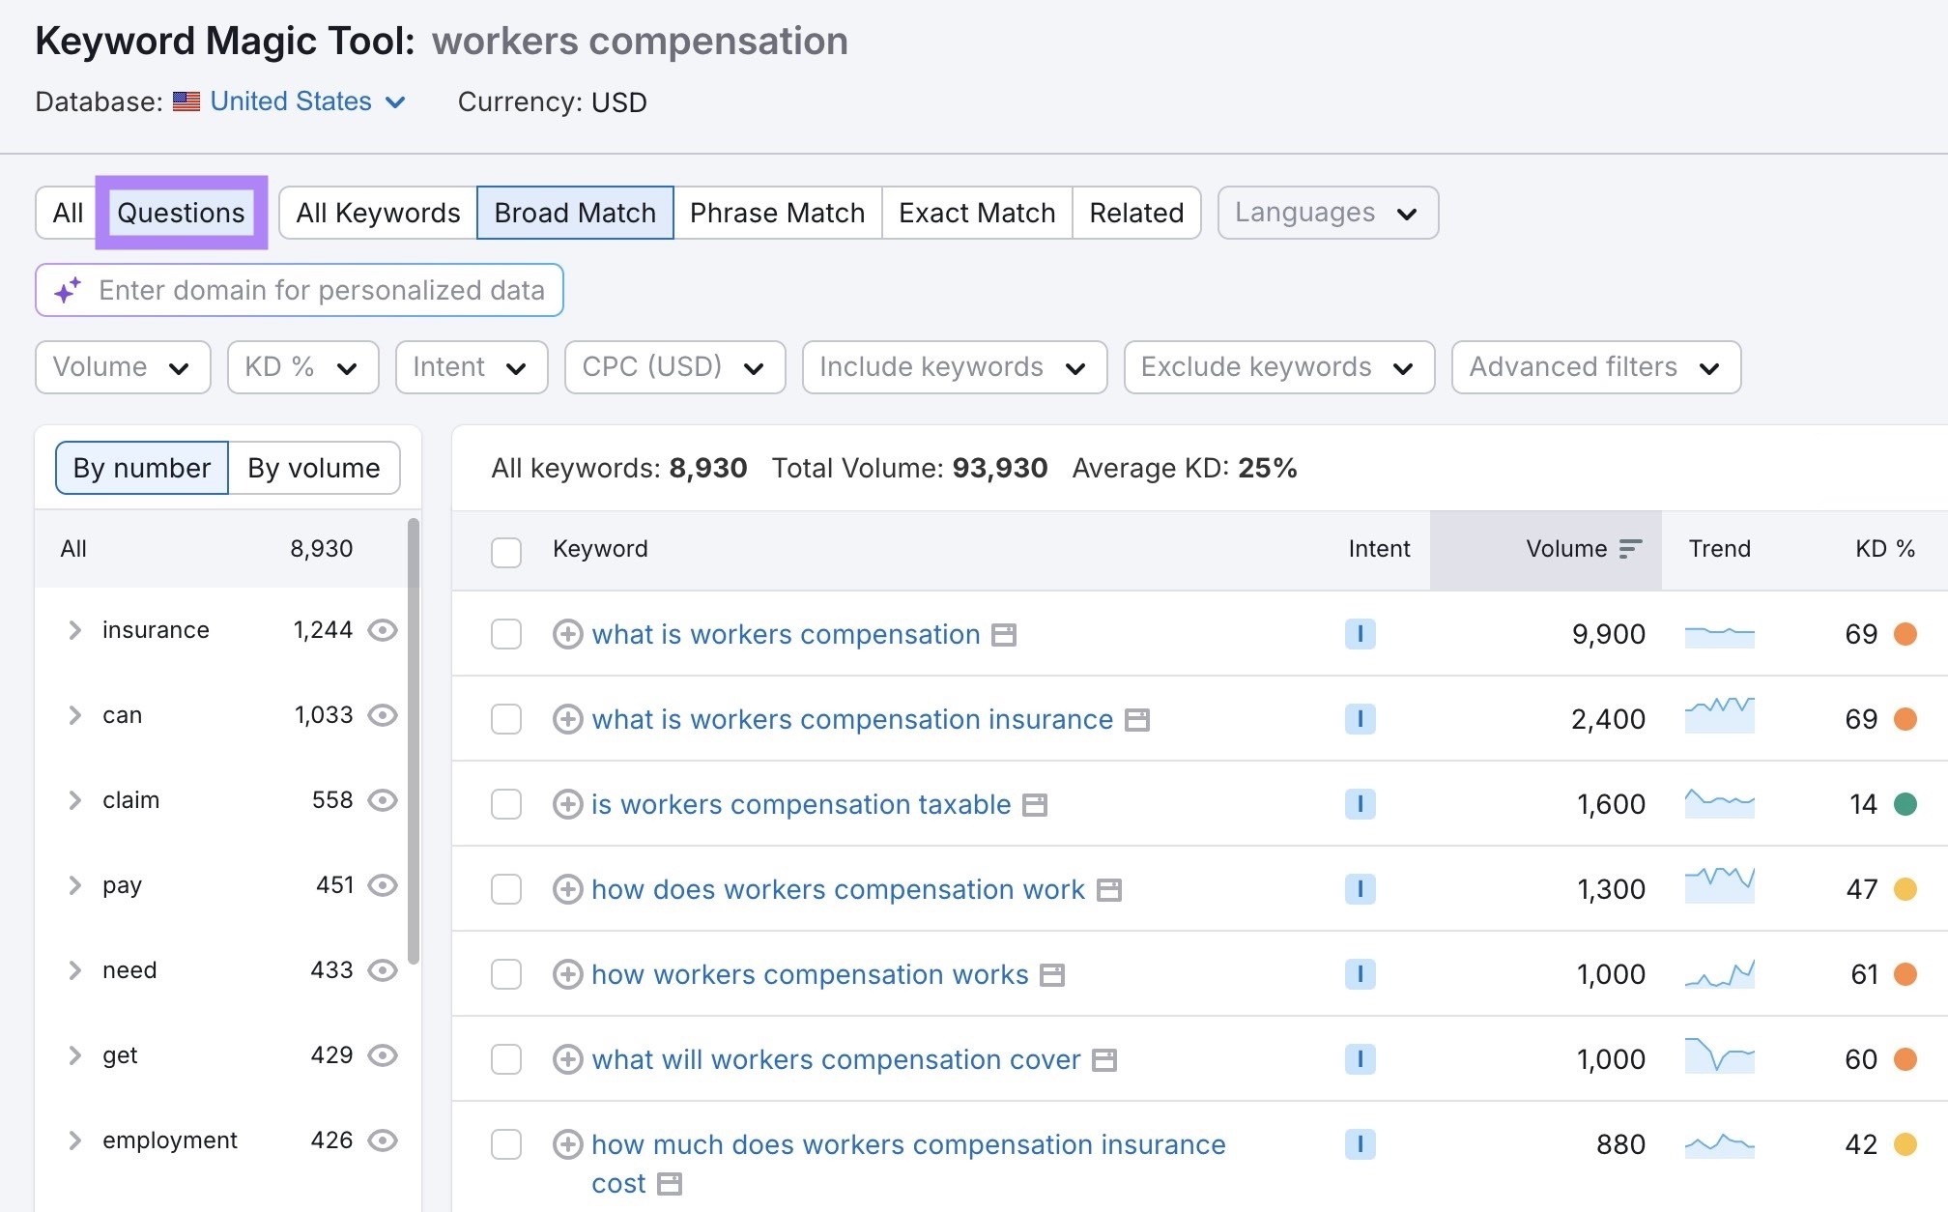Open the Volume filter dropdown

(123, 367)
